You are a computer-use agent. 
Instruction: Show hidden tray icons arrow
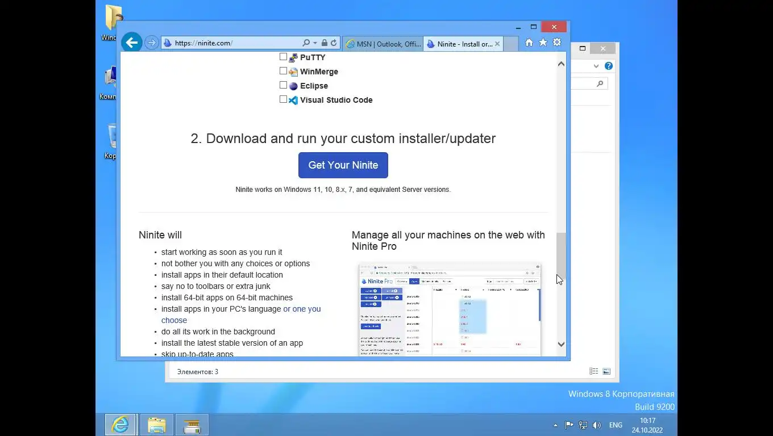(555, 425)
